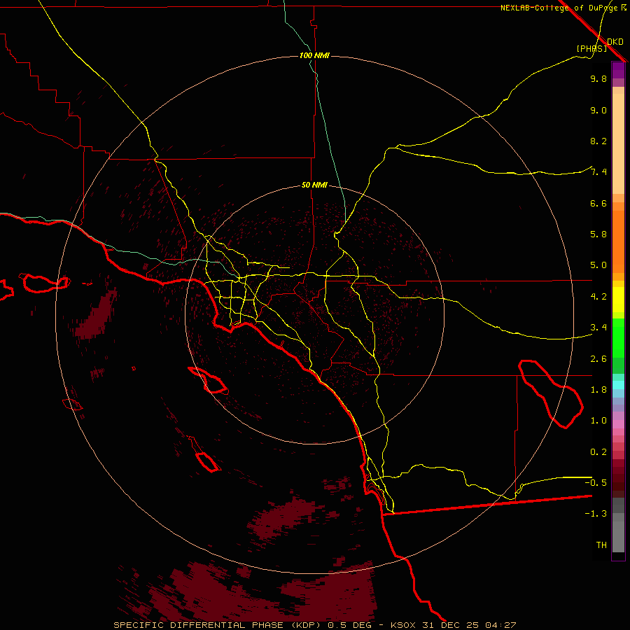Click the 4.2 color scale value
This screenshot has height=630, width=630.
(x=598, y=297)
